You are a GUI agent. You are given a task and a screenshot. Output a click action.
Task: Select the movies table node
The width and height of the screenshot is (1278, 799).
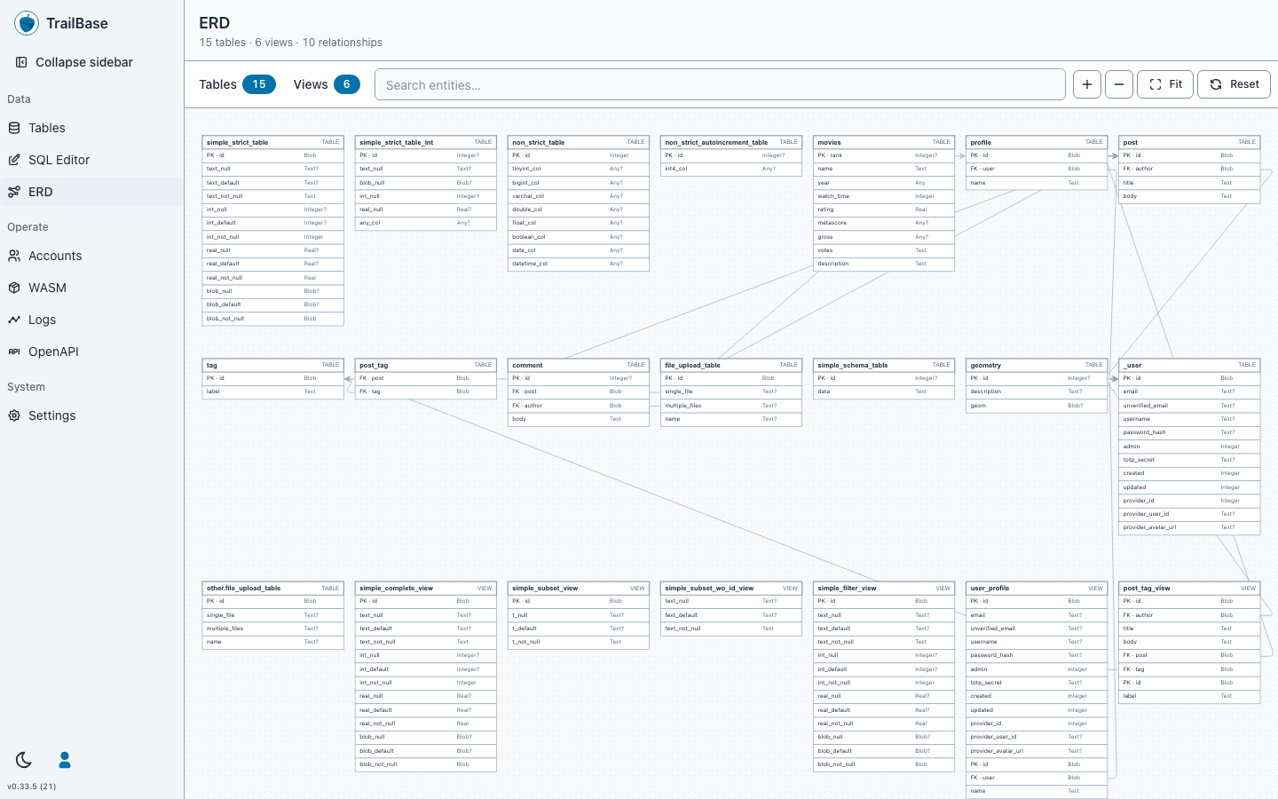(x=884, y=203)
